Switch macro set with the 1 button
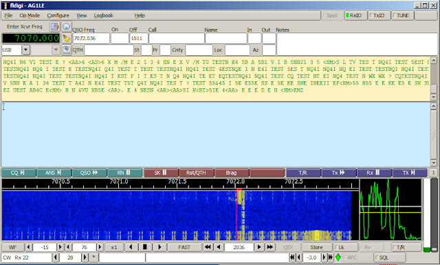 [x=433, y=173]
